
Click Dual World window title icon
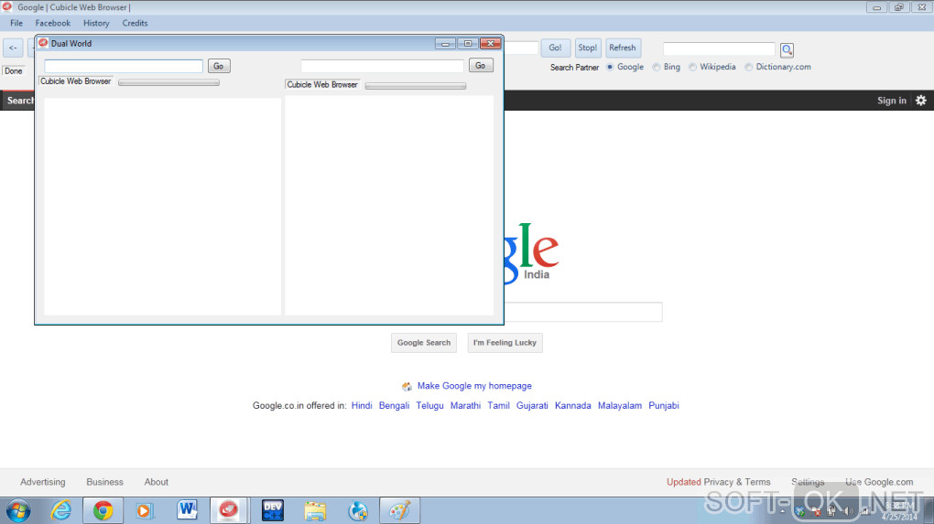(43, 43)
